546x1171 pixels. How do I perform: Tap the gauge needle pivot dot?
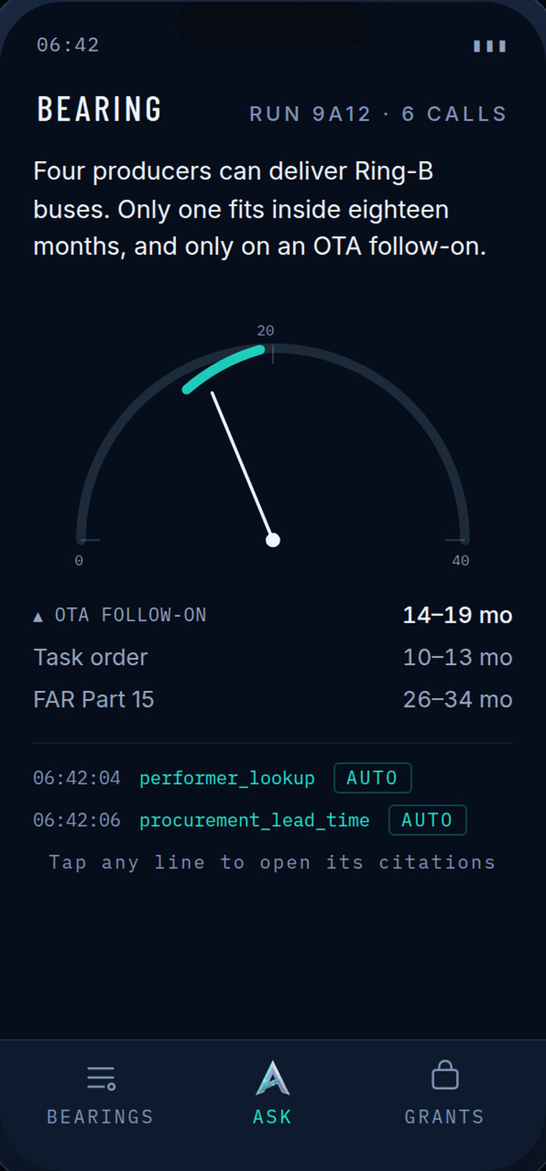tap(273, 540)
